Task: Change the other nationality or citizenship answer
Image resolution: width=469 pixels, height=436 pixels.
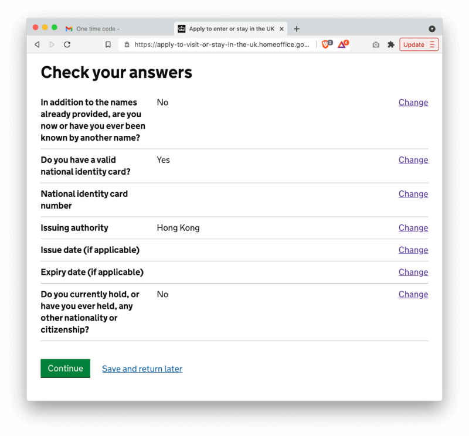Action: [x=413, y=294]
